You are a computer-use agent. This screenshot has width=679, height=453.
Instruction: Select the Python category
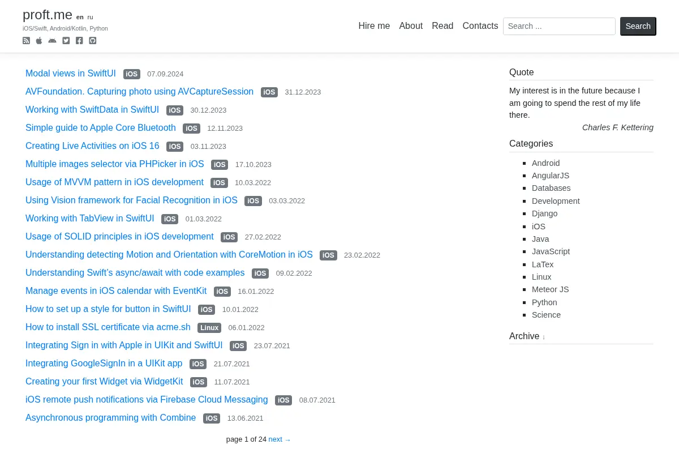544,302
